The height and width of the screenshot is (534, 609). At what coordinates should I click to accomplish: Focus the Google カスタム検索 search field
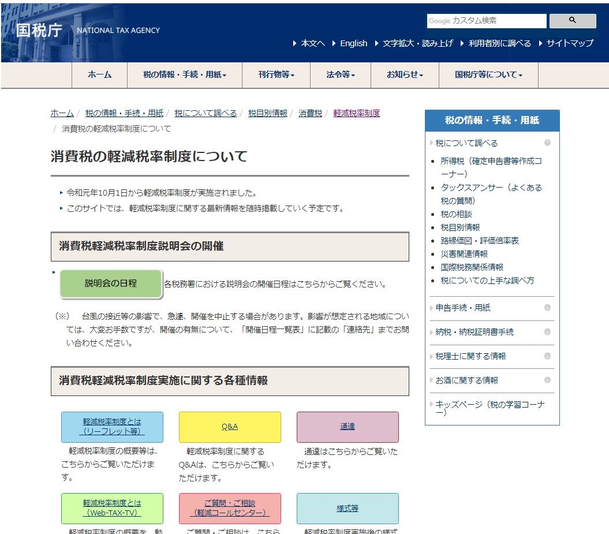(x=487, y=21)
